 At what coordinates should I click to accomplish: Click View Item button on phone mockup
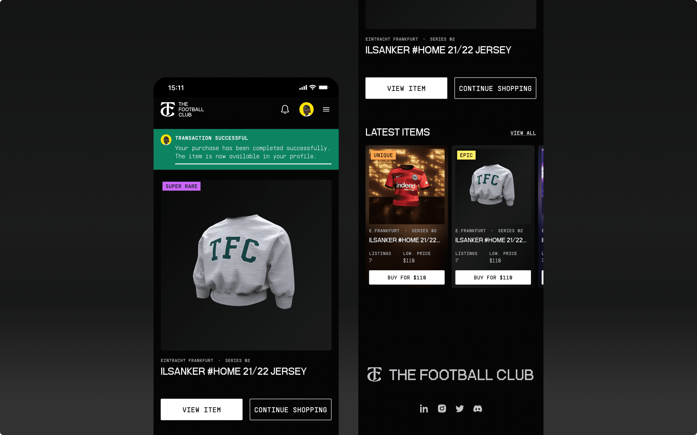pos(201,409)
